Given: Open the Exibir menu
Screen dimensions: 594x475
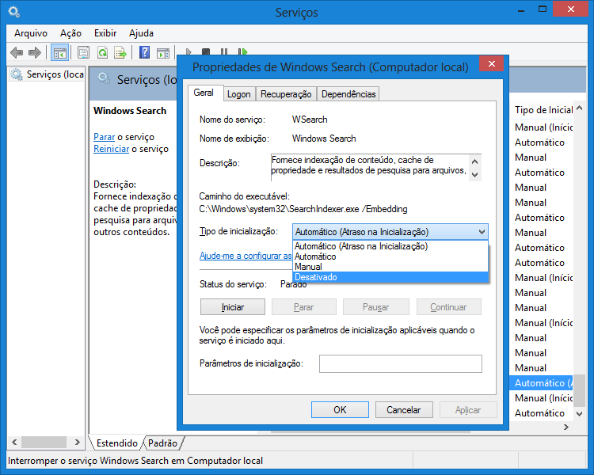Looking at the screenshot, I should pos(105,33).
